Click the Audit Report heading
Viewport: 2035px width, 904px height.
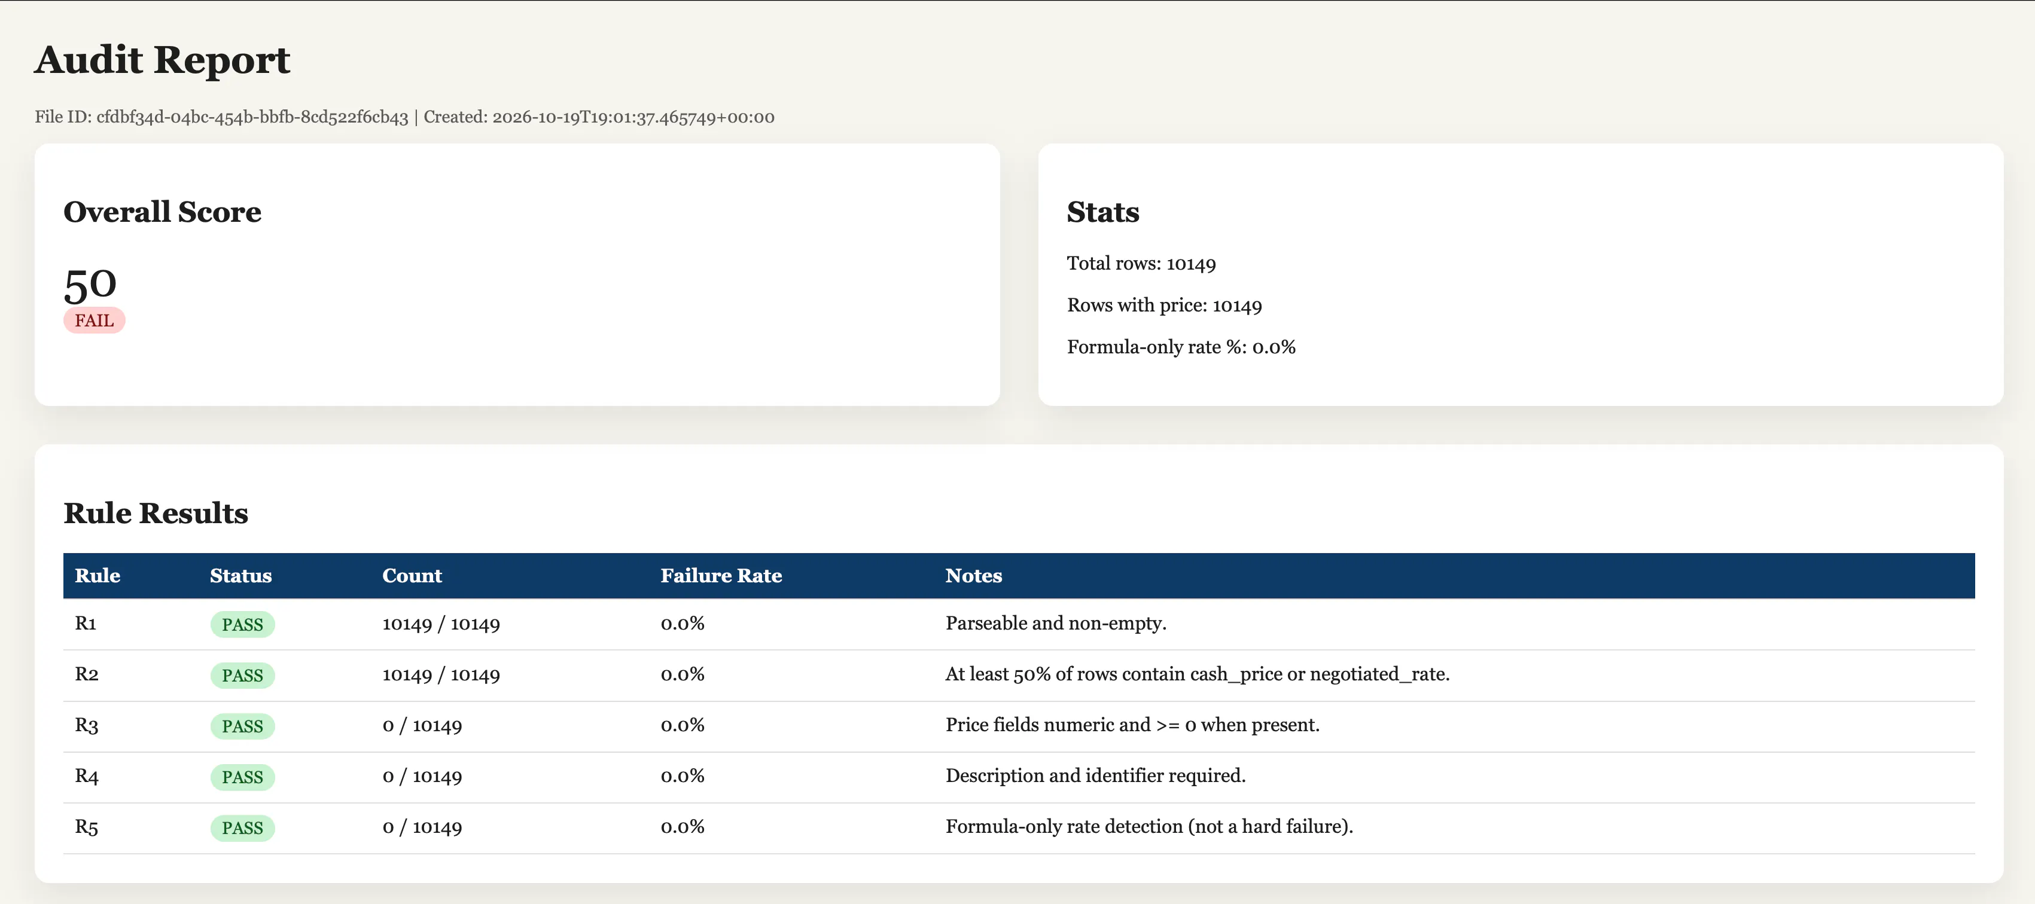point(163,60)
